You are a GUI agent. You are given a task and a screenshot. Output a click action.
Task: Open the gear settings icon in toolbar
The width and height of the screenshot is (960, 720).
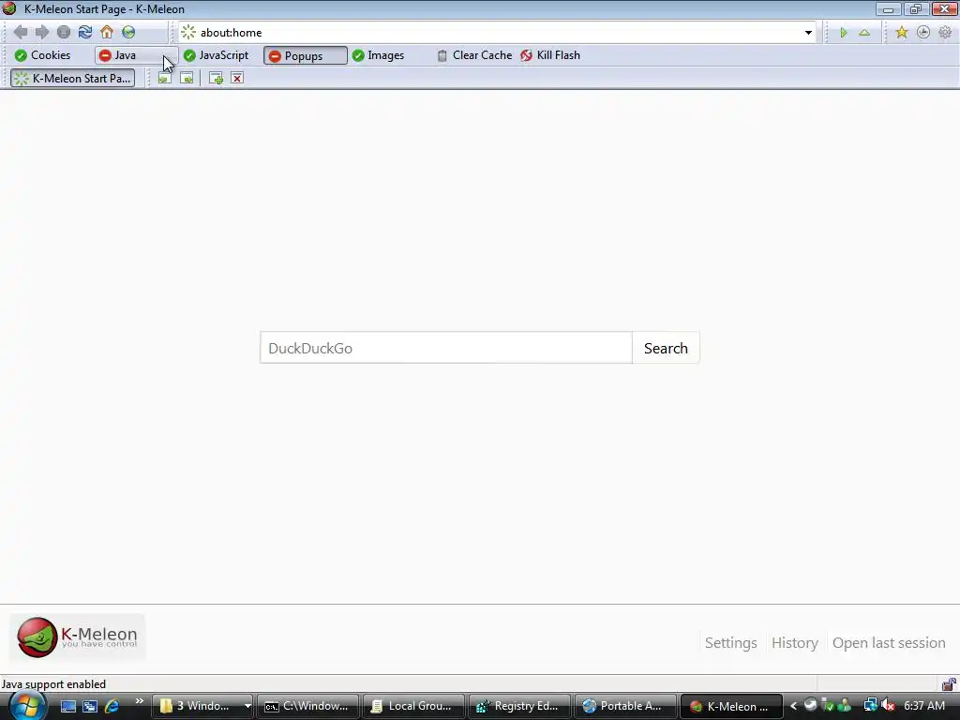[x=945, y=33]
